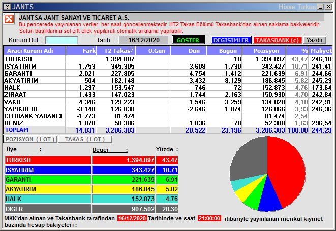This screenshot has width=336, height=231.
Task: Click the Üye legend heading
Action: (23, 149)
